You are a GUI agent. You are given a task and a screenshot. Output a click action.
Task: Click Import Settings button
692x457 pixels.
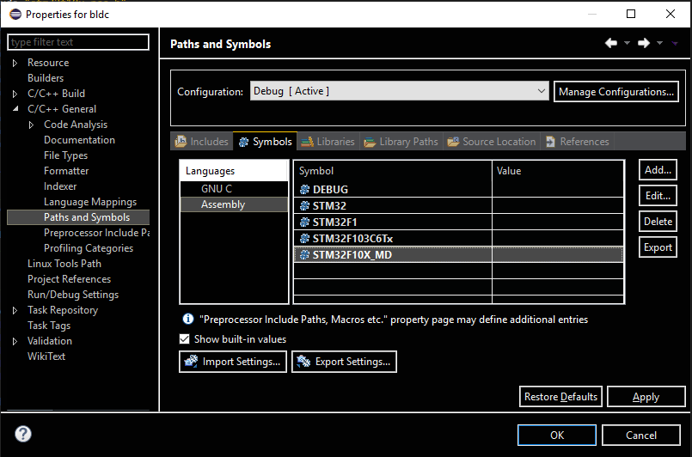coord(233,362)
